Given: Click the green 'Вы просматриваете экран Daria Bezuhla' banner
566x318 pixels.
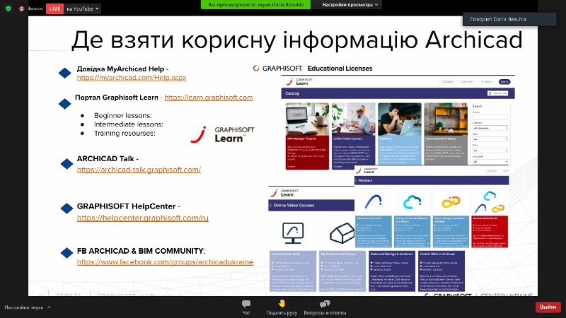Looking at the screenshot, I should click(x=255, y=5).
